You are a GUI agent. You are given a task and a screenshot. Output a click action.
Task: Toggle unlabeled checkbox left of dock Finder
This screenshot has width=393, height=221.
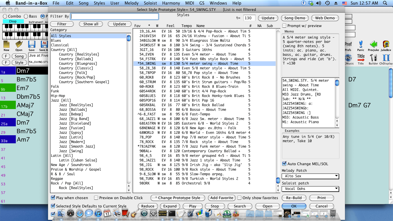[x=53, y=214]
